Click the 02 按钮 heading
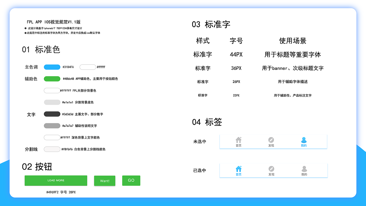This screenshot has width=366, height=206. [37, 167]
